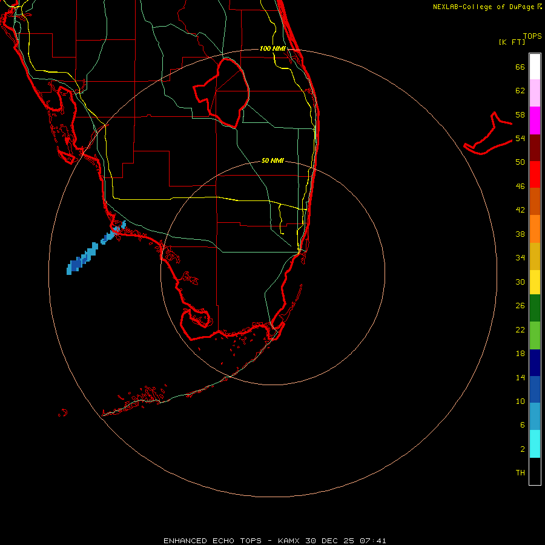Click the medium blue 10-14 kft swatch
This screenshot has height=545, width=545.
[x=535, y=389]
